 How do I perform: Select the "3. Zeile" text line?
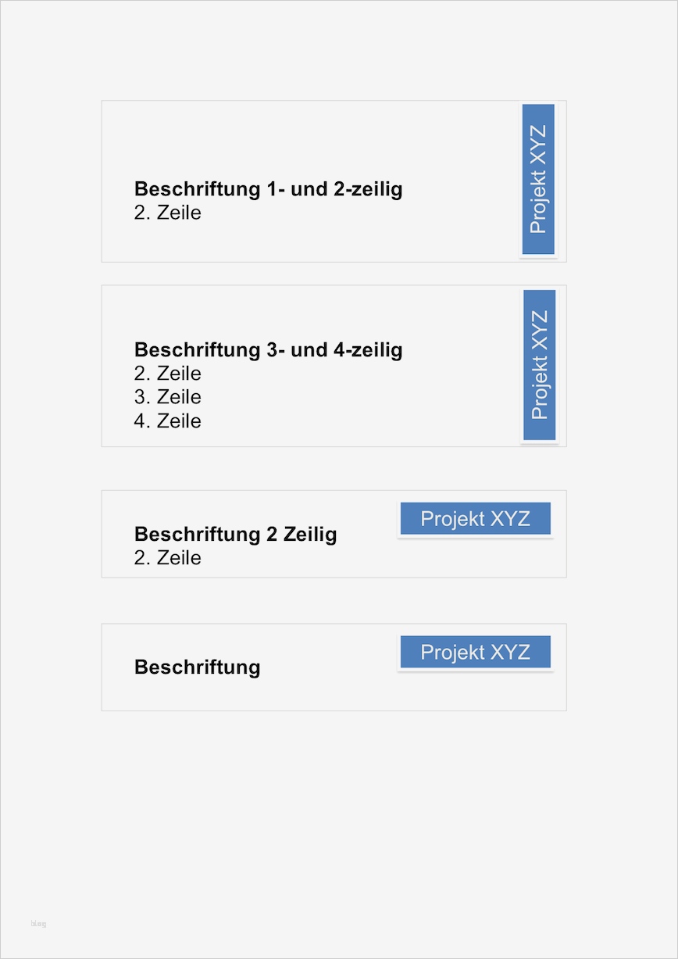168,397
